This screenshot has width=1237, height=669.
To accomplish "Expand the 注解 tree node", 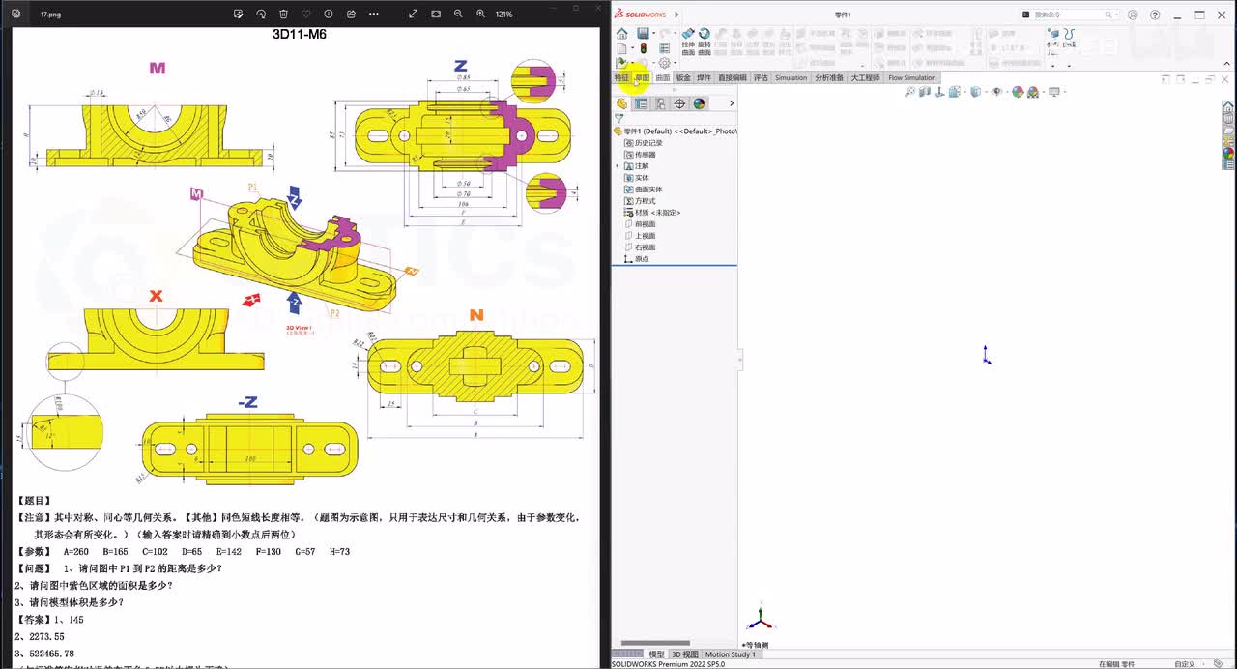I will point(618,166).
